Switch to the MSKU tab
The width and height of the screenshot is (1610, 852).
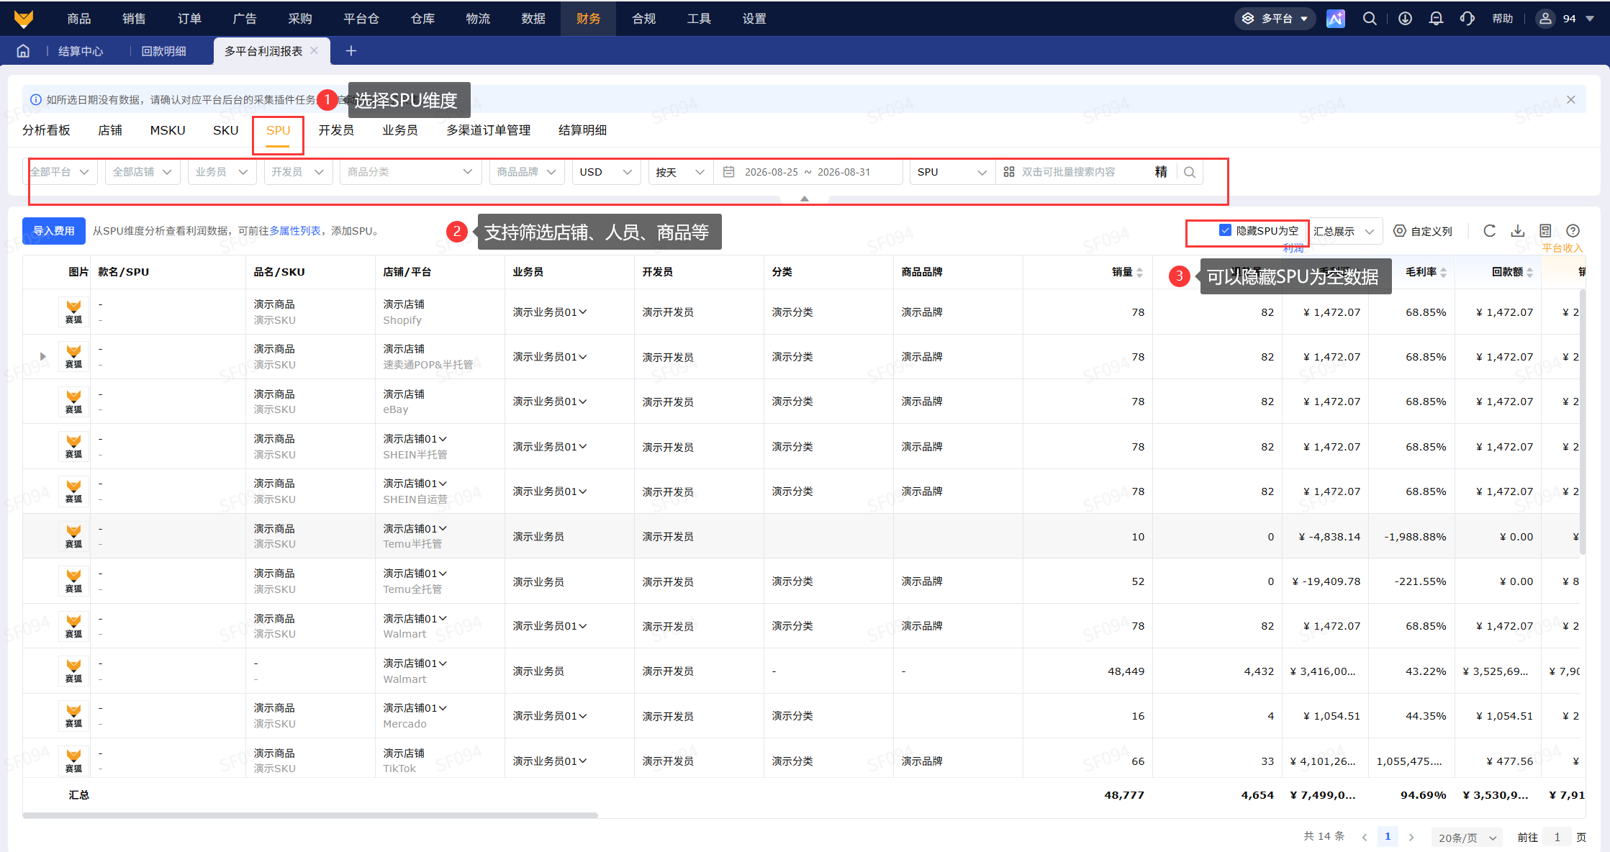point(168,130)
